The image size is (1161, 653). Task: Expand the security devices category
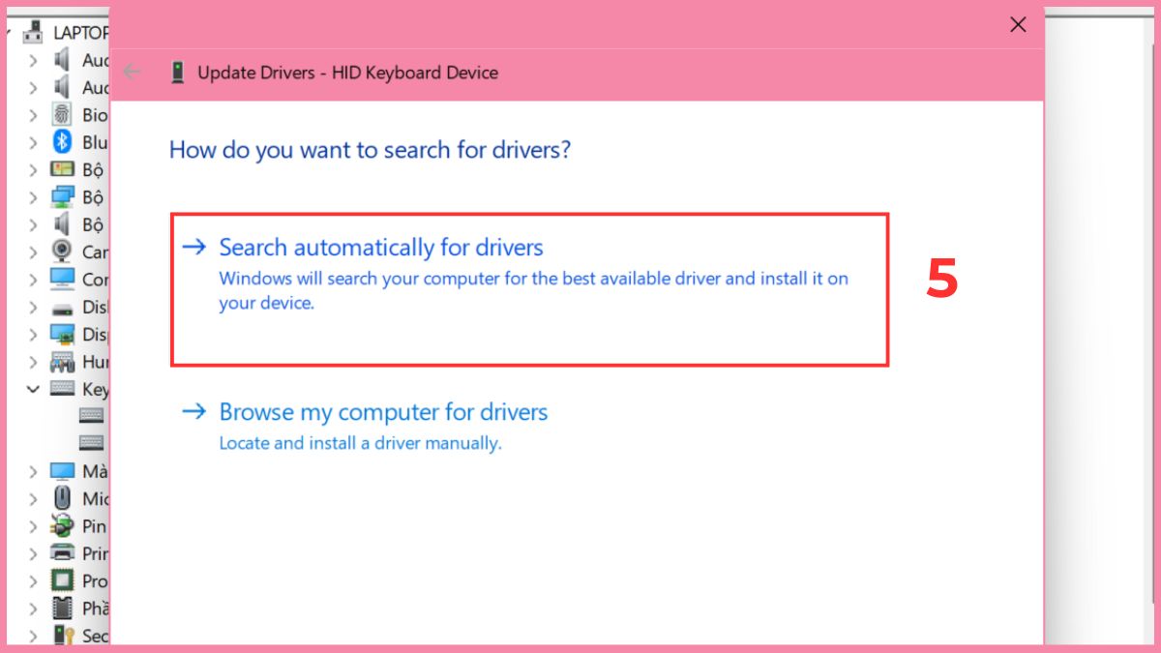point(34,635)
